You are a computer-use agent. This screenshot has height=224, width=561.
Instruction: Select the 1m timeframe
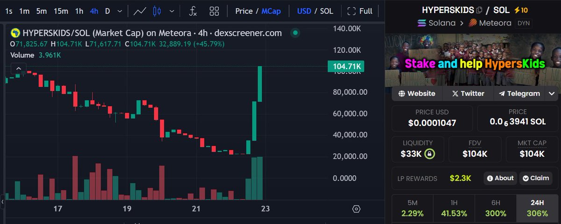point(24,11)
